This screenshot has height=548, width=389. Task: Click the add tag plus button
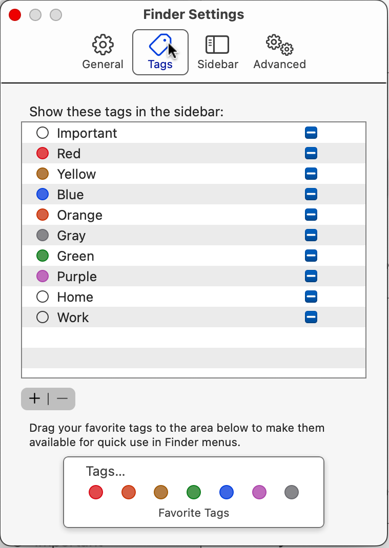[34, 398]
